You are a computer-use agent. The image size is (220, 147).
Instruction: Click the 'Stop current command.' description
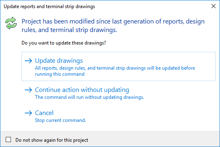60,120
